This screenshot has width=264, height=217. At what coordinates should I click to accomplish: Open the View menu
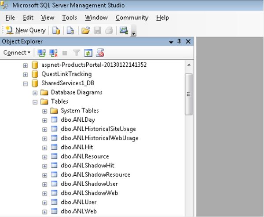click(48, 18)
